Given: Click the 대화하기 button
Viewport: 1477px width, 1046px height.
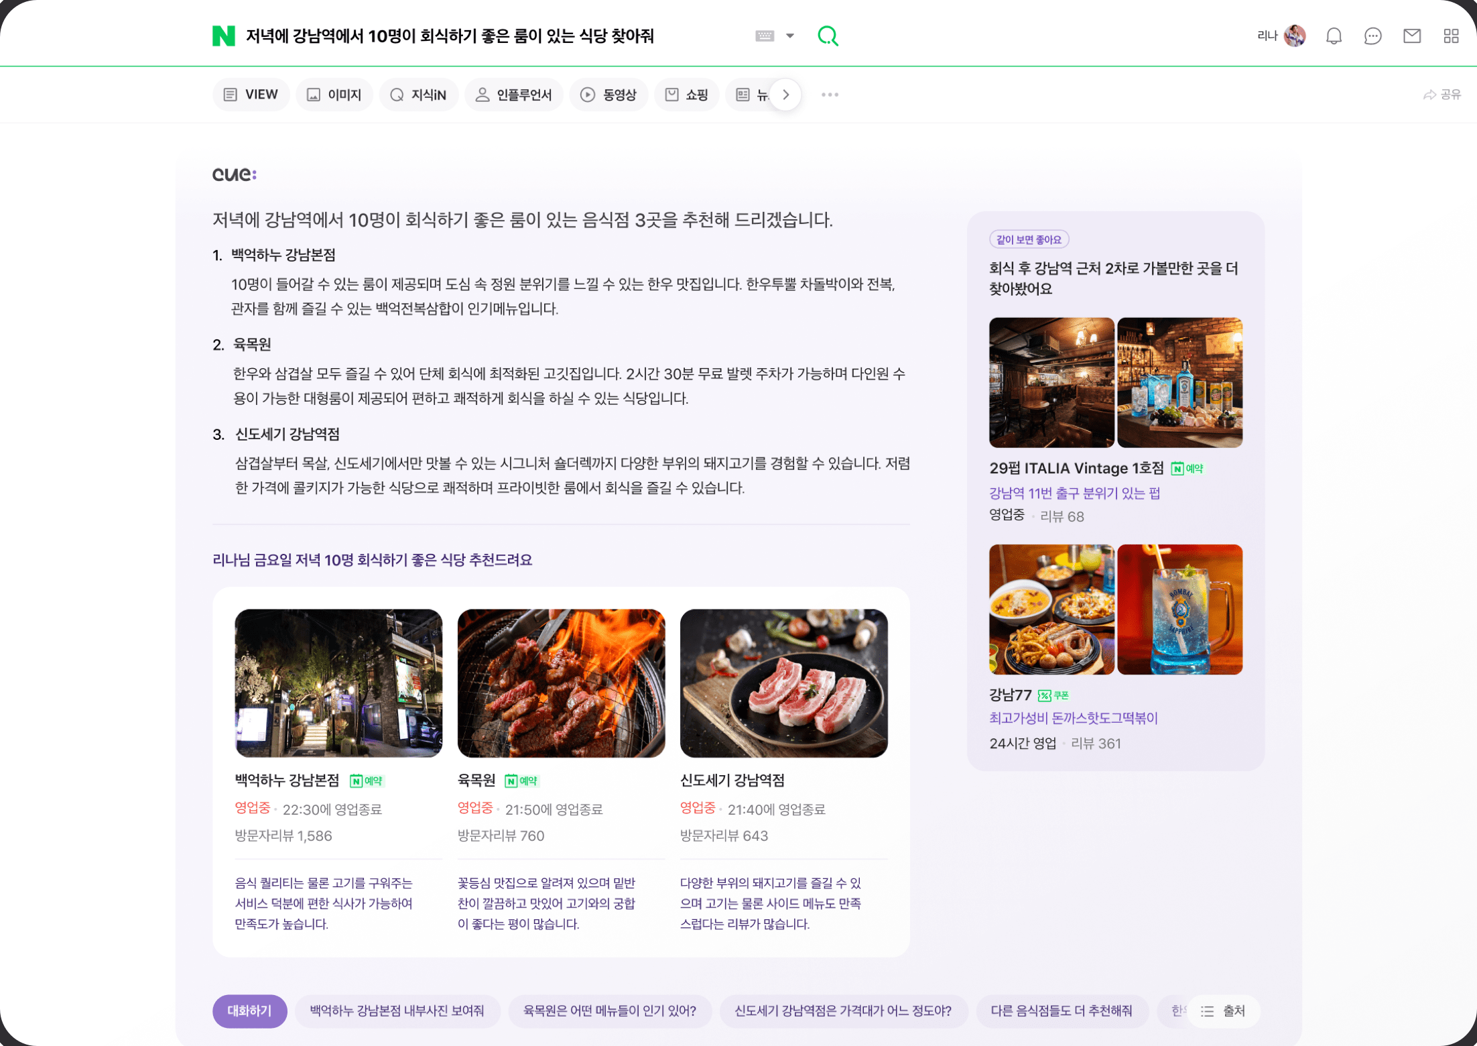Looking at the screenshot, I should [249, 1010].
